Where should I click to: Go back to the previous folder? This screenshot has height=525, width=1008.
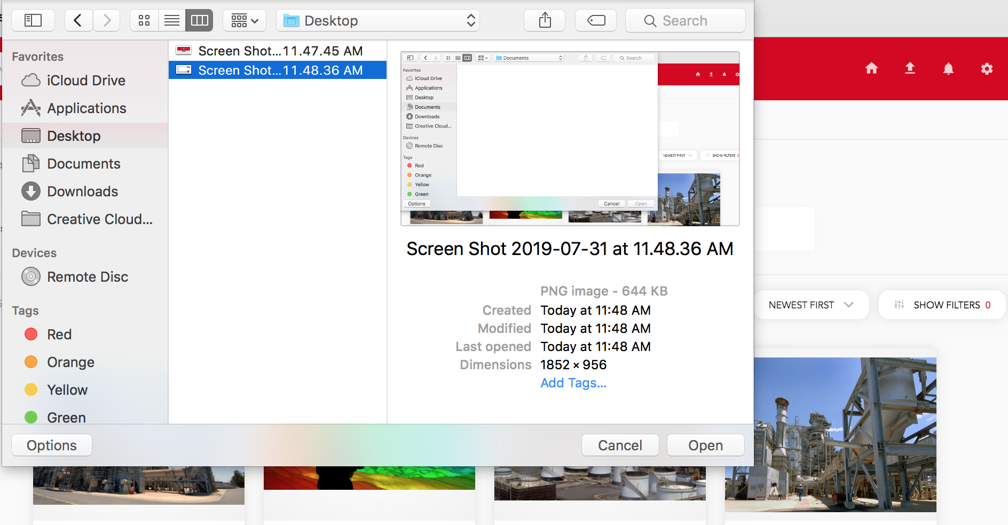(x=78, y=21)
